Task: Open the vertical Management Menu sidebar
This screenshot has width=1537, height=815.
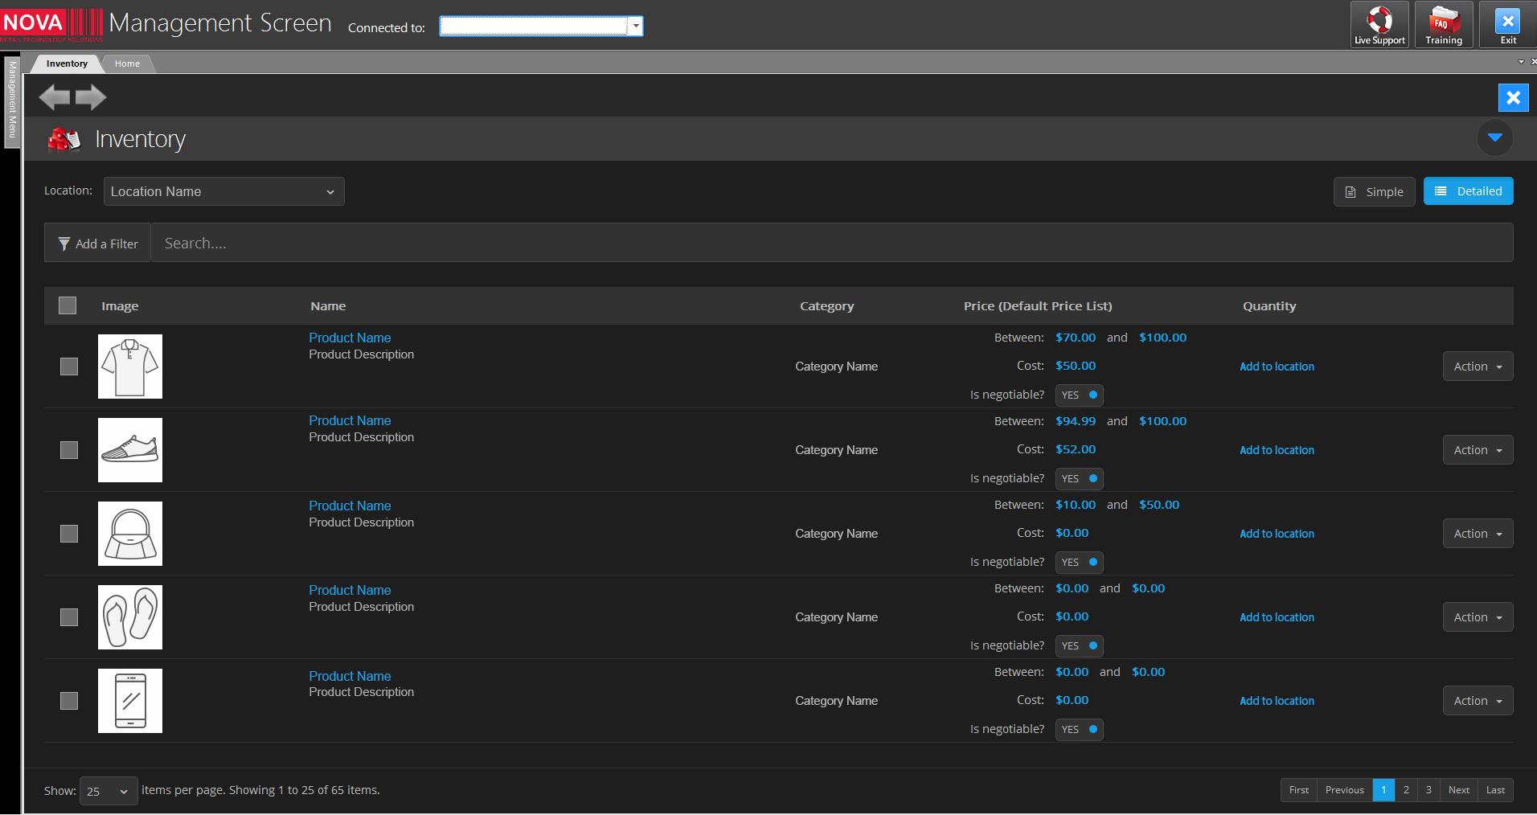Action: tap(12, 100)
